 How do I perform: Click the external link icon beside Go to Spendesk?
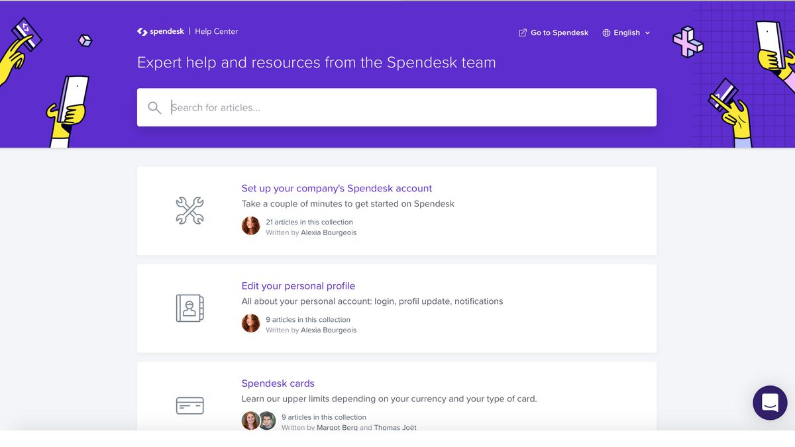[x=521, y=32]
